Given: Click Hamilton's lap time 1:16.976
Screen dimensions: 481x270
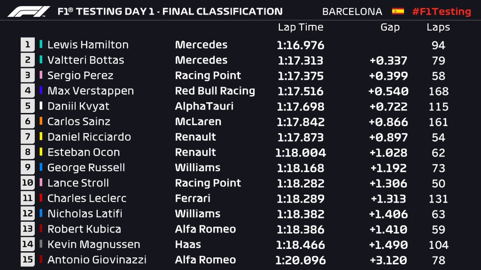Looking at the screenshot, I should point(301,45).
